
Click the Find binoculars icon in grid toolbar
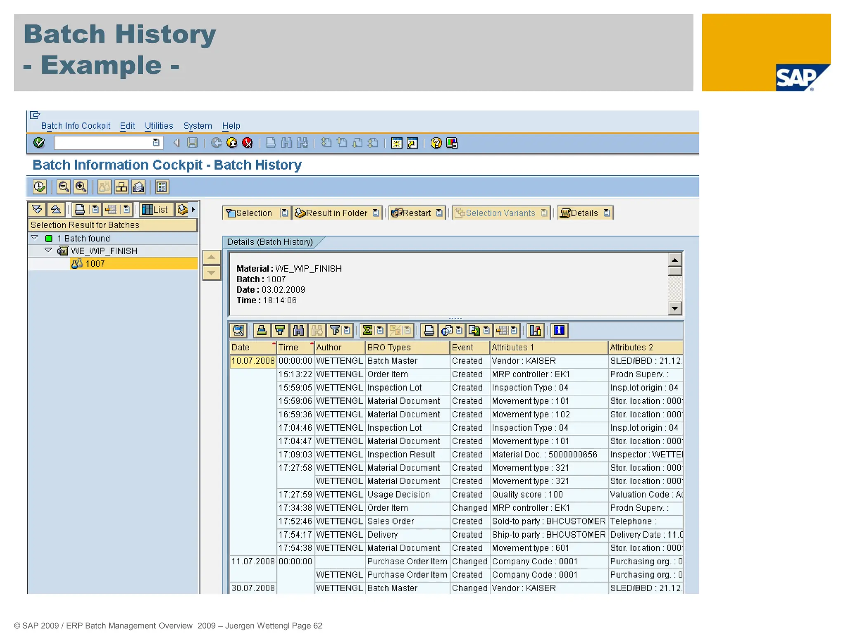[299, 330]
